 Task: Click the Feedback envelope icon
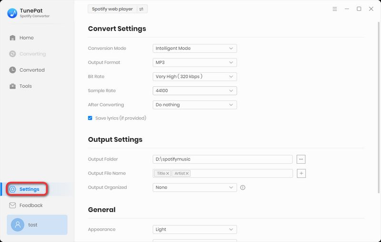pyautogui.click(x=12, y=205)
